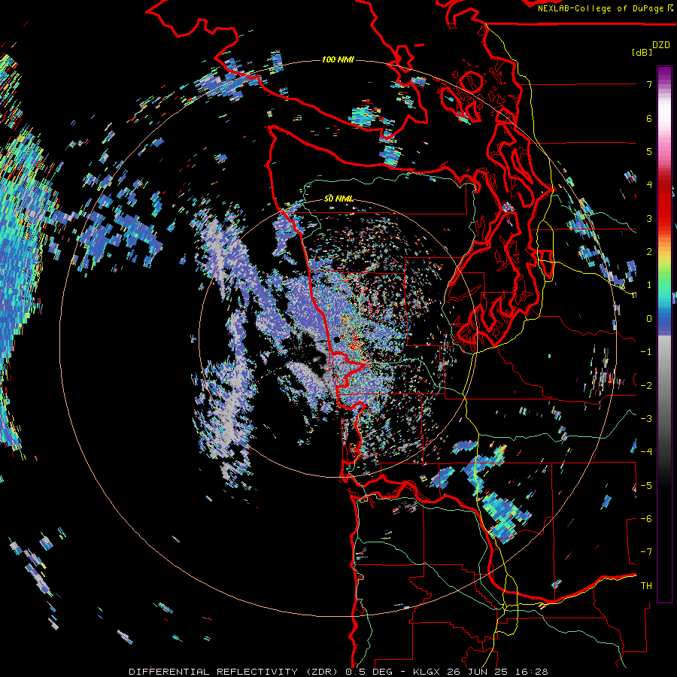677x677 pixels.
Task: Click the 6 tick label on the scale
Action: click(x=649, y=118)
